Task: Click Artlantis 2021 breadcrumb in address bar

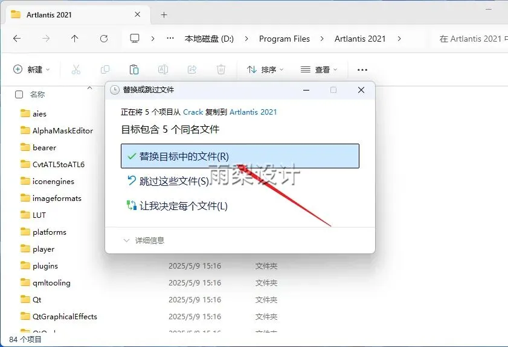Action: click(x=360, y=39)
